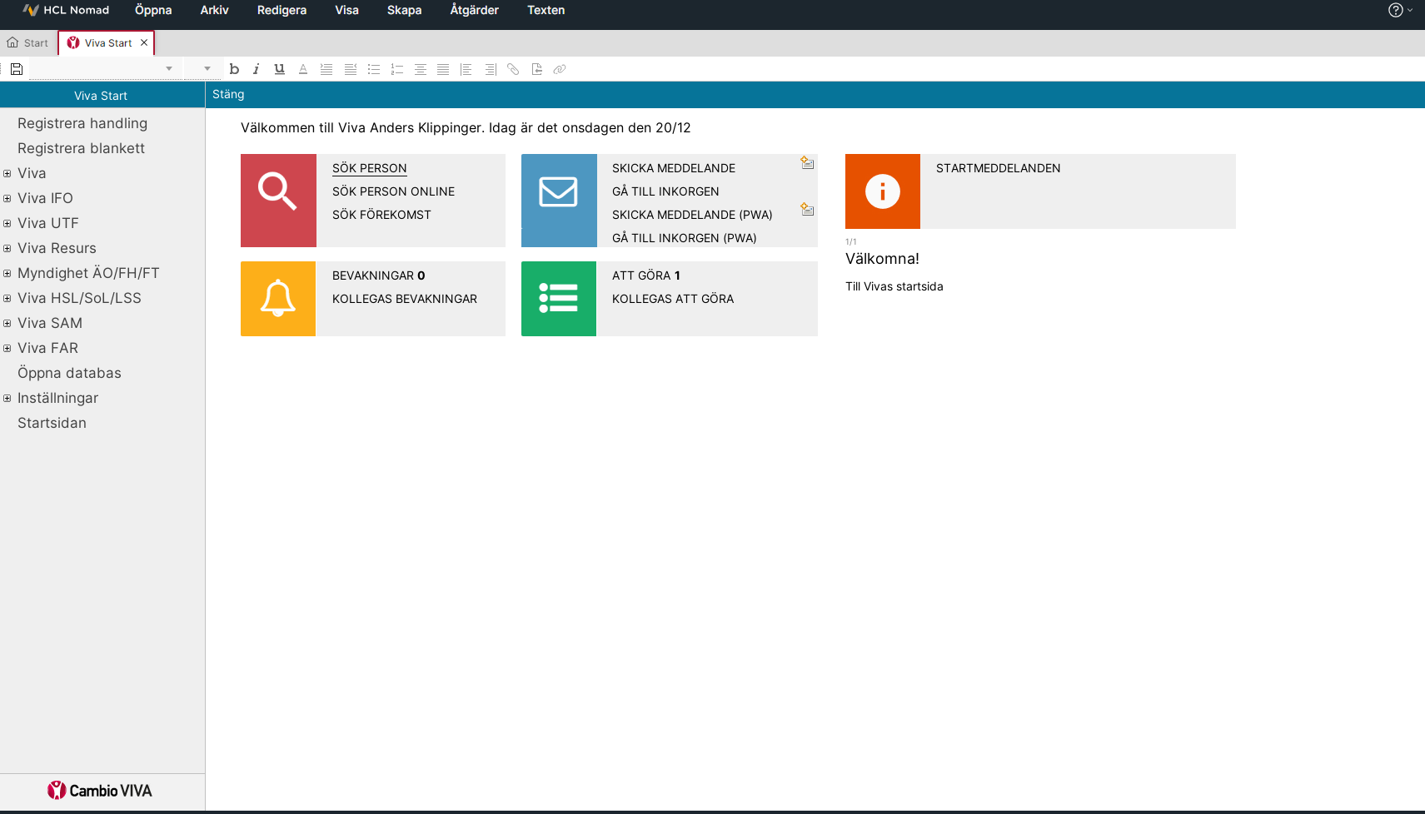Click new-message icon beside Skicka meddelande (PWA)
This screenshot has width=1425, height=814.
coord(807,209)
